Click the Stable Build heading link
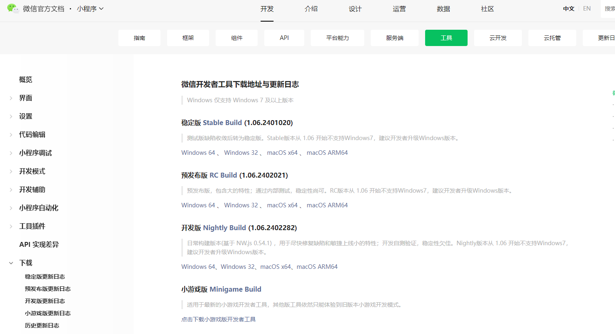 [x=222, y=123]
